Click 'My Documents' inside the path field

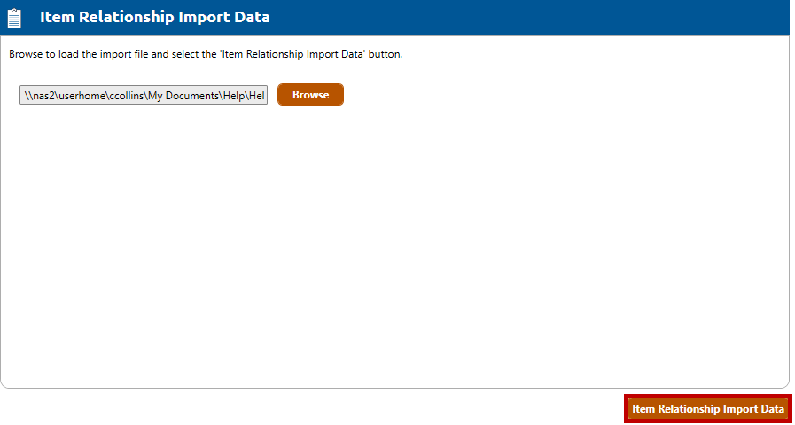tap(183, 95)
